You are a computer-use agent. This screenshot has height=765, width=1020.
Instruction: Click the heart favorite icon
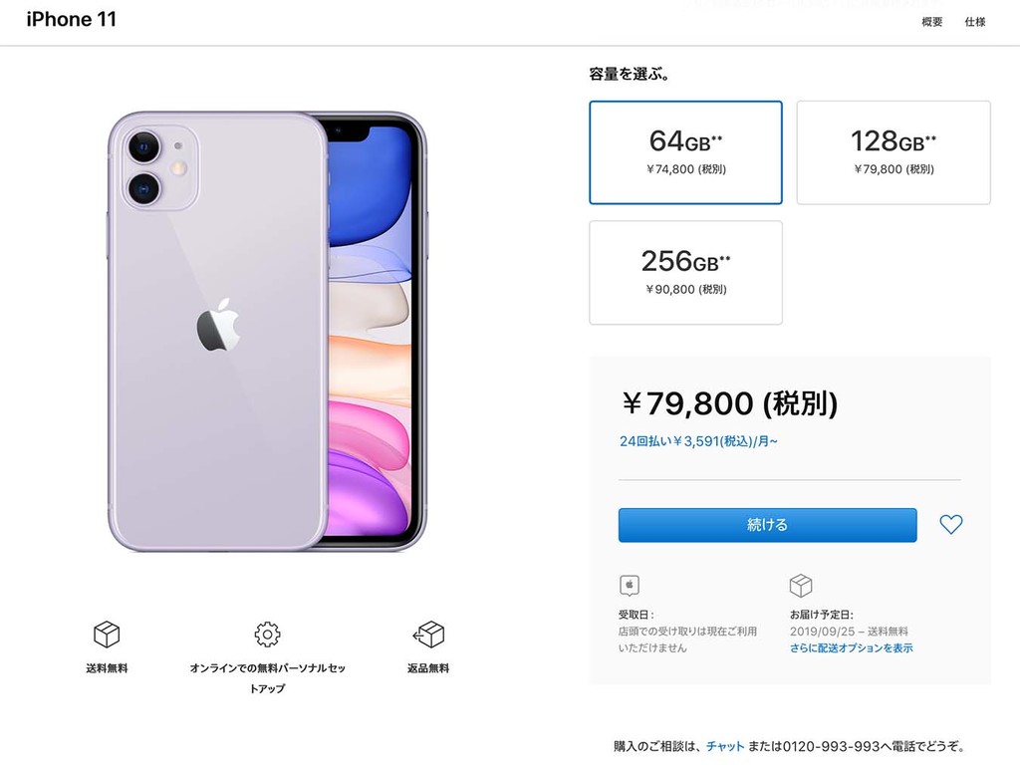(x=950, y=524)
